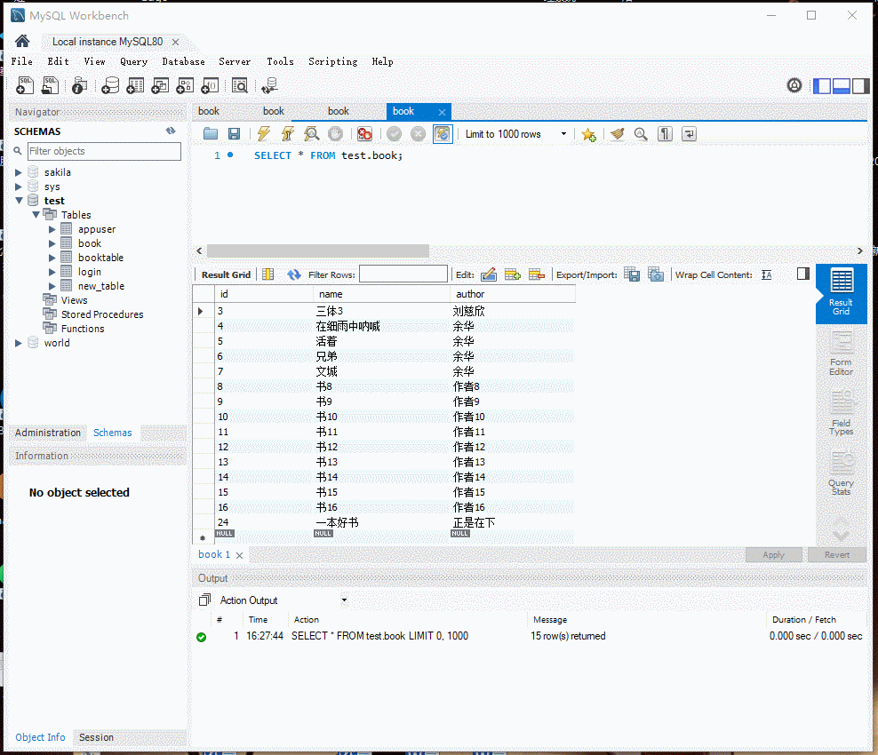This screenshot has height=755, width=878.
Task: Open the schema inspector info icon
Action: 79,85
